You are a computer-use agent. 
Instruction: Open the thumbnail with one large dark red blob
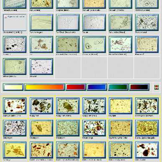pyautogui.click(x=147, y=150)
